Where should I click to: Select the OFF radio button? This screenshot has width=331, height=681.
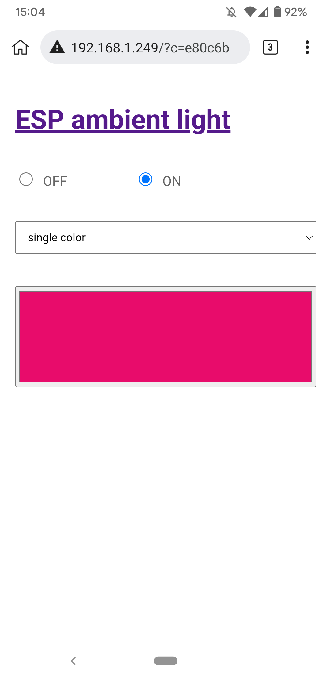[26, 179]
